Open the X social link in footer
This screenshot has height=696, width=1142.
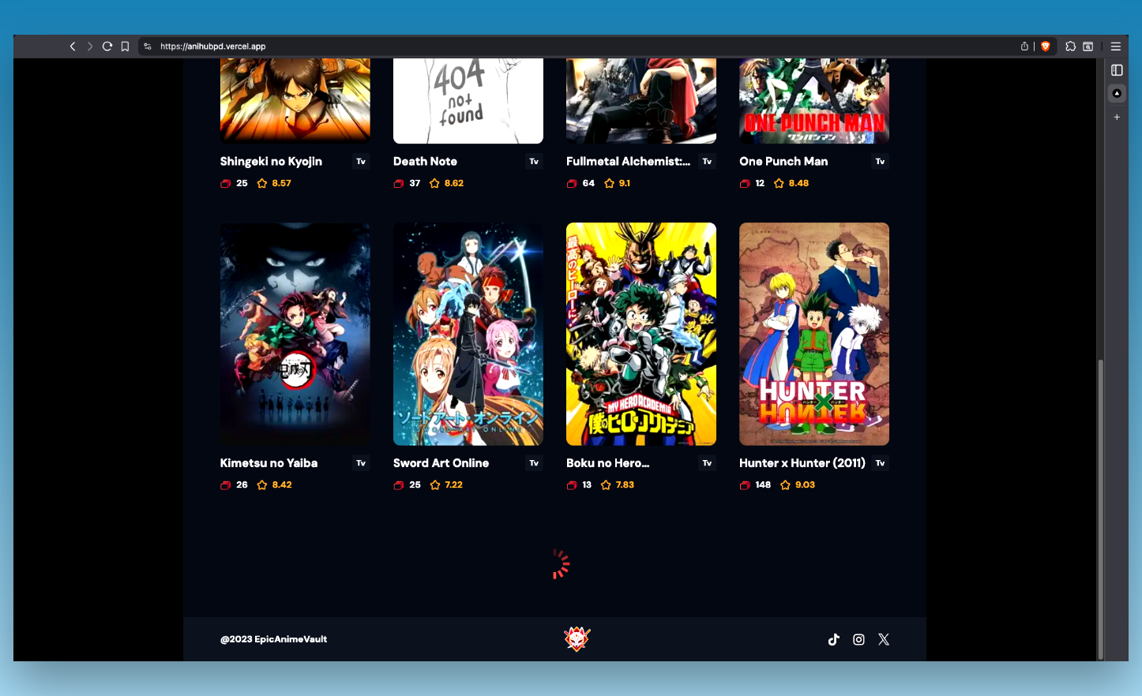click(x=884, y=639)
